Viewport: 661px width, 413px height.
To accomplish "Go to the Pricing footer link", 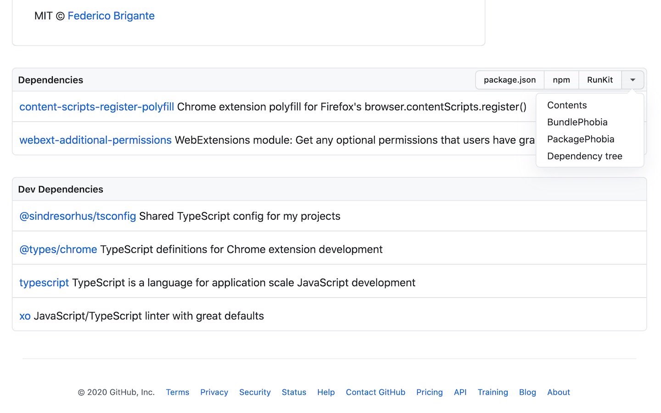I will (x=430, y=392).
